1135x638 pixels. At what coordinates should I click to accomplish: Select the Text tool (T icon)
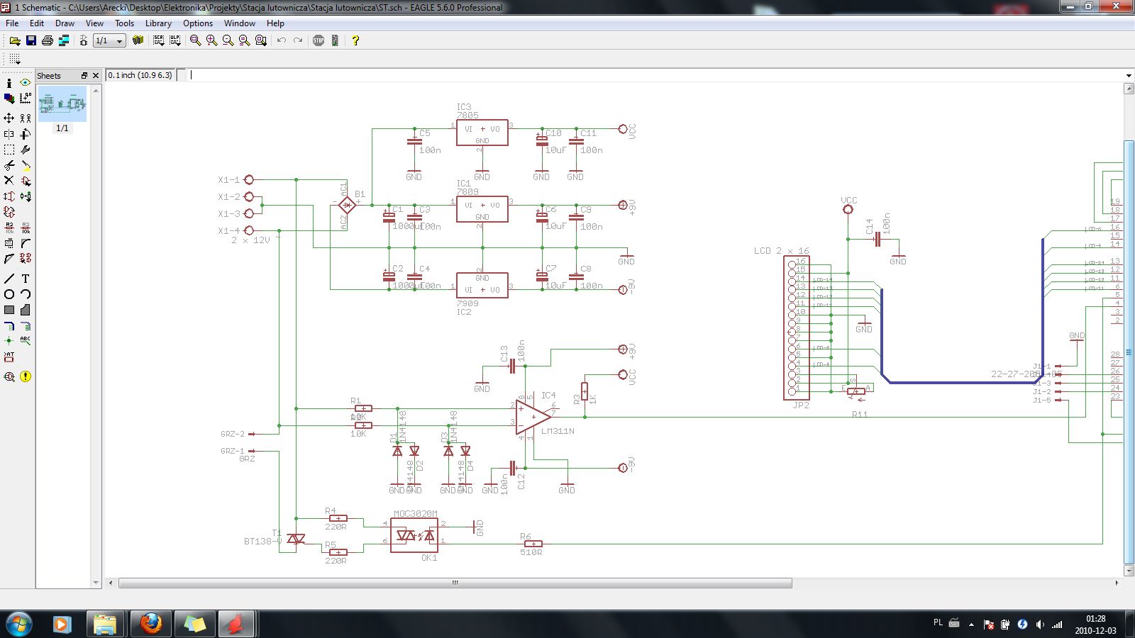click(26, 279)
